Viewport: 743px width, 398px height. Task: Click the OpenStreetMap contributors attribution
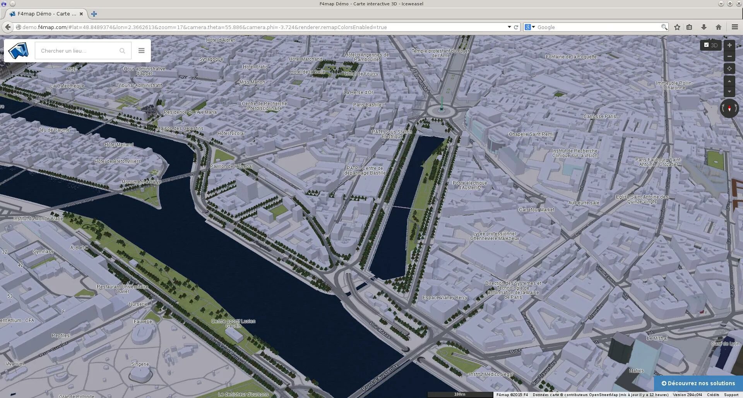(601, 395)
